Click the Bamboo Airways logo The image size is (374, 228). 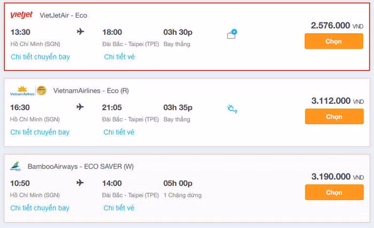point(15,166)
